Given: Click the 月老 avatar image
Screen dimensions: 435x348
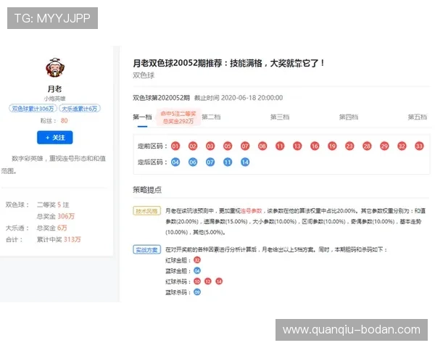Looking at the screenshot, I should (55, 67).
